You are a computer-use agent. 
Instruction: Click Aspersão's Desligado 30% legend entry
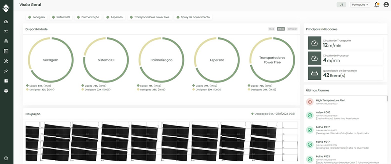pyautogui.click(x=206, y=90)
